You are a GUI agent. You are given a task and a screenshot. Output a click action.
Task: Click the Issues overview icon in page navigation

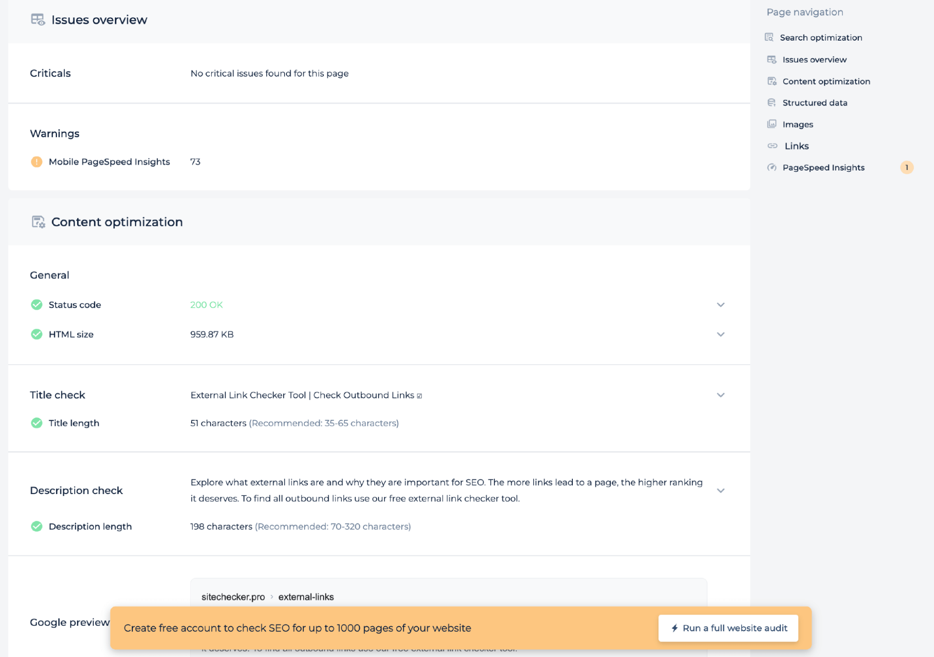(772, 59)
